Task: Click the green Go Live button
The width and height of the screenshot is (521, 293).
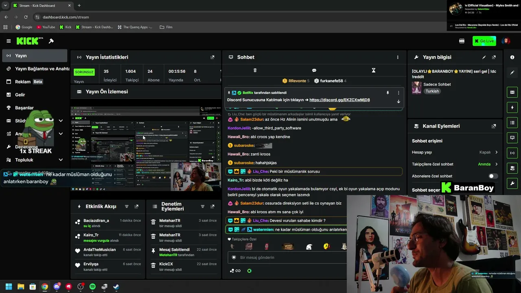Action: click(x=484, y=41)
